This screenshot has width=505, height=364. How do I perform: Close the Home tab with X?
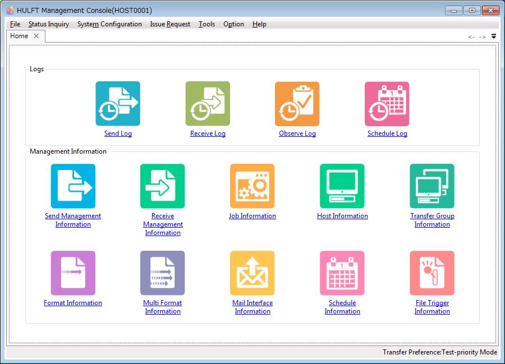click(x=36, y=36)
